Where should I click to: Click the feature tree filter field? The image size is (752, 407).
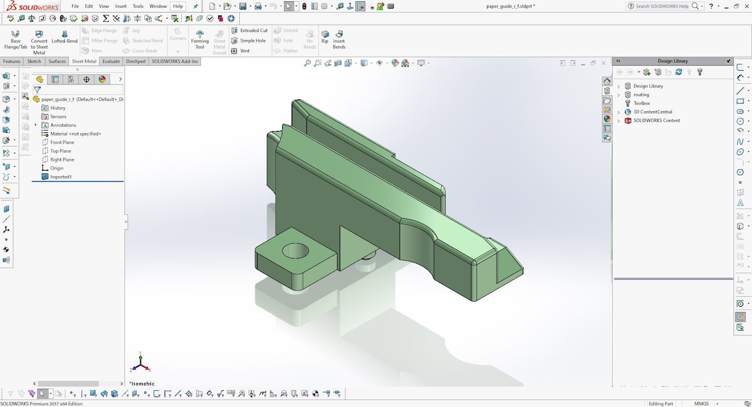[78, 90]
